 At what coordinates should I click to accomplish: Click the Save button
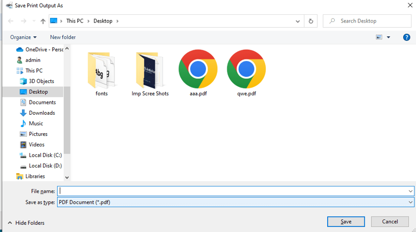tap(346, 222)
